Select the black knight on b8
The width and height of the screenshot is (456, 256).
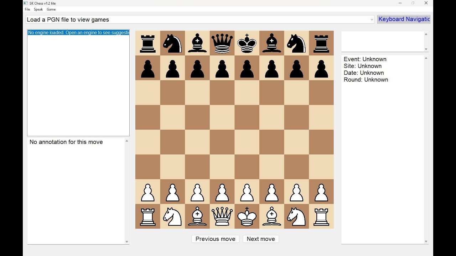coord(172,43)
